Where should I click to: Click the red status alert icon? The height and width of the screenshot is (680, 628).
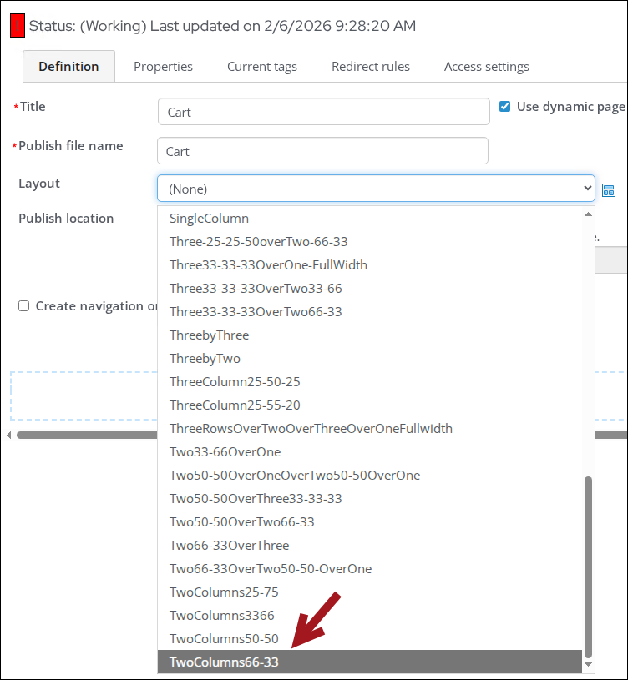coord(18,27)
